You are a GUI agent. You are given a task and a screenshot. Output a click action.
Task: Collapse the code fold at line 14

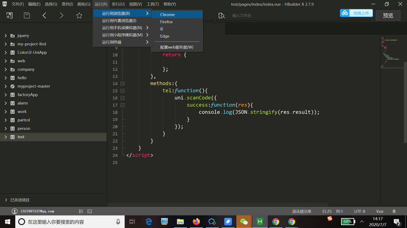(x=122, y=83)
